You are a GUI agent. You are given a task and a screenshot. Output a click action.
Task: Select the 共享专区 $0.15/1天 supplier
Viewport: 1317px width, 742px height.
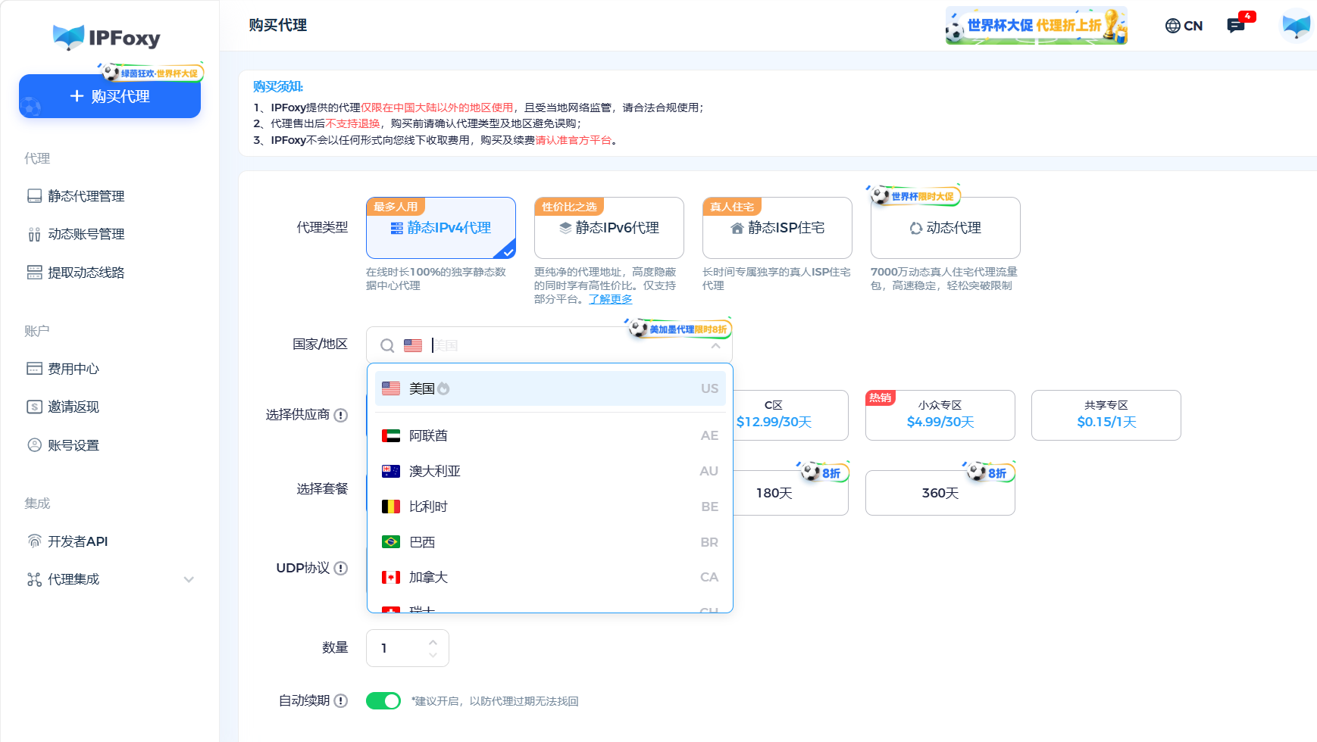(1106, 415)
